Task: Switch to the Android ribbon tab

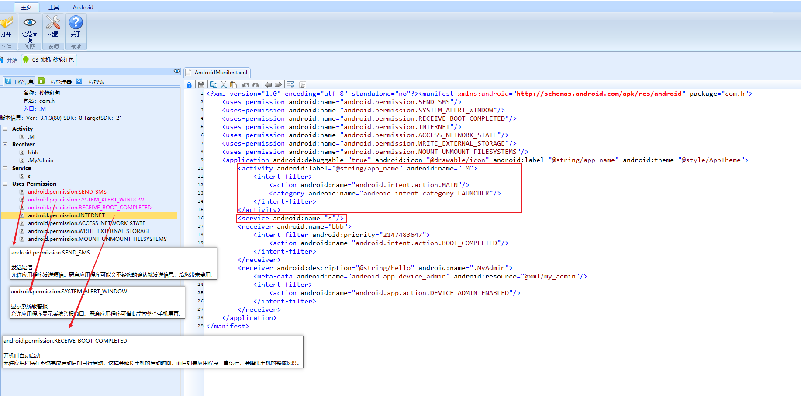Action: click(83, 7)
